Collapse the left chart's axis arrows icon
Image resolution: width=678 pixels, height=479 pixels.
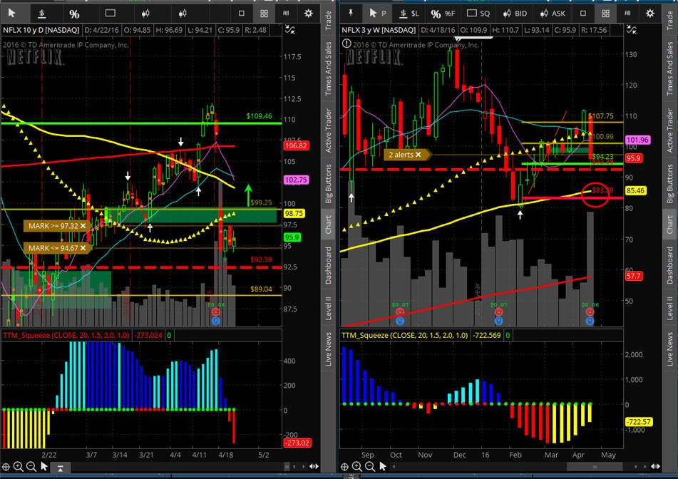[289, 30]
